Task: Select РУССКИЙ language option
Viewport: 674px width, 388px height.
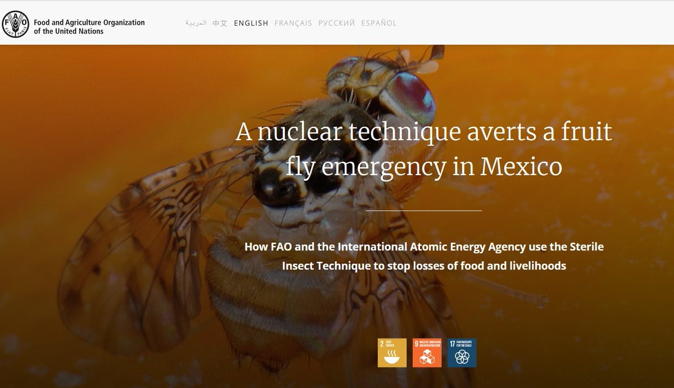Action: click(336, 23)
